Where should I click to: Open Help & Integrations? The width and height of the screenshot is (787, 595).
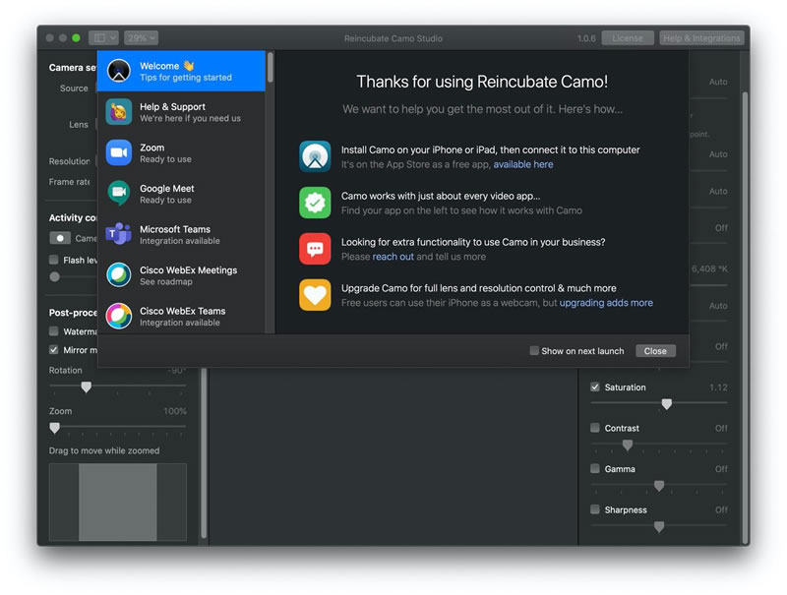coord(701,38)
